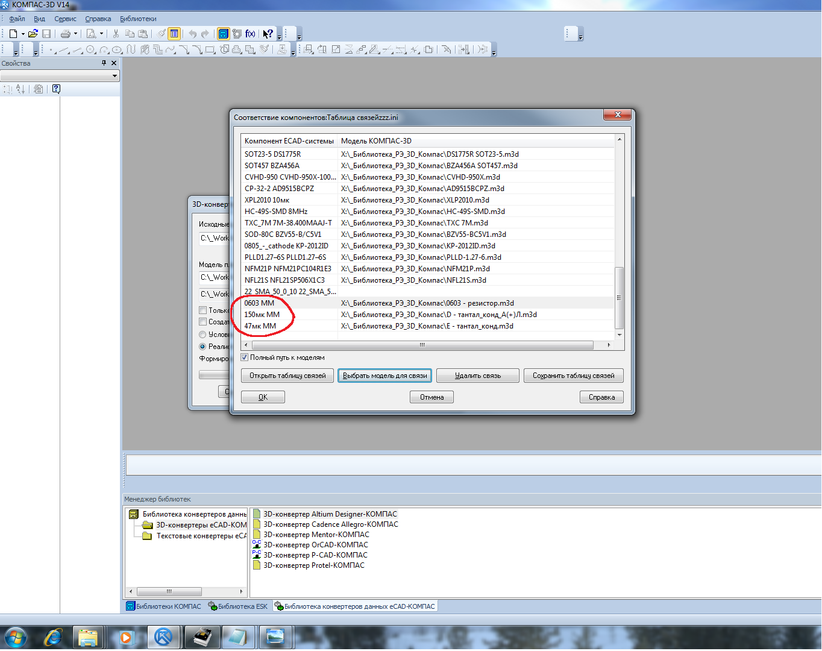
Task: Select the Ellipse drawing tool
Action: tap(117, 50)
